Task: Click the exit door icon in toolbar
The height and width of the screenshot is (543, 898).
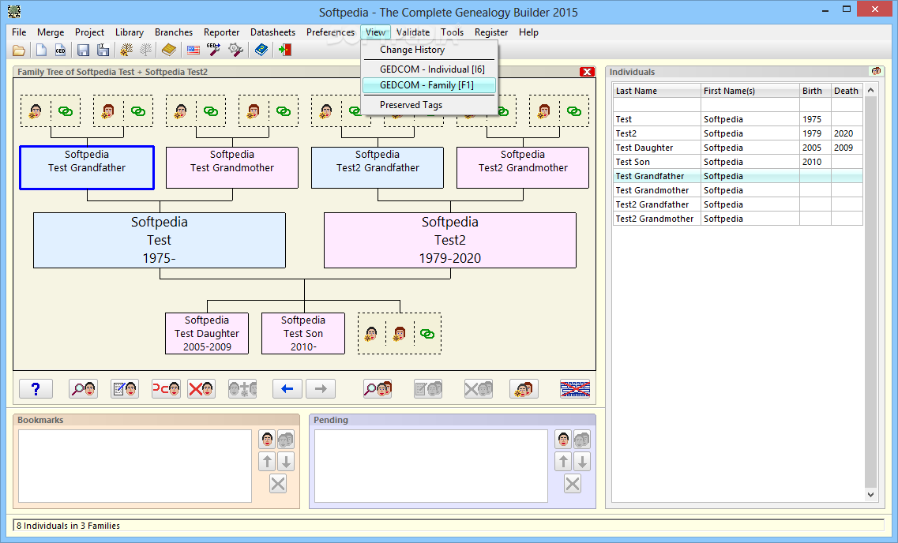Action: [284, 51]
